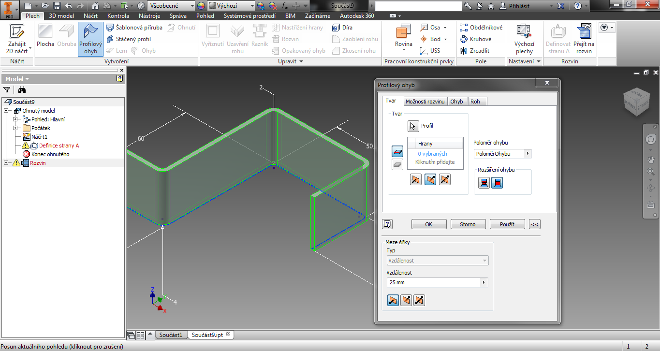Screen dimensions: 660x351
Task: Select the Plocha face tool
Action: (x=45, y=36)
